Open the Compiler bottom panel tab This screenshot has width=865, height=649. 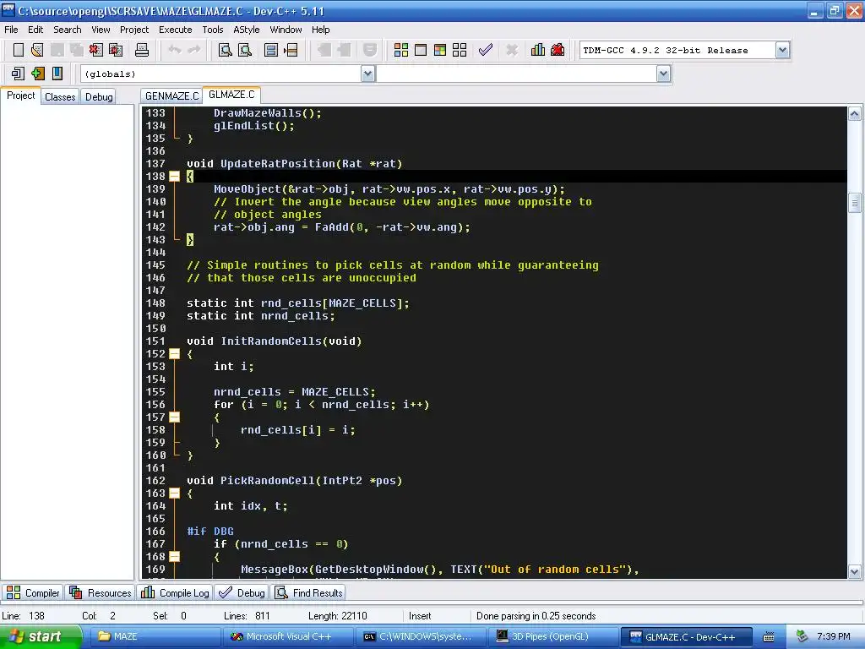pos(33,592)
